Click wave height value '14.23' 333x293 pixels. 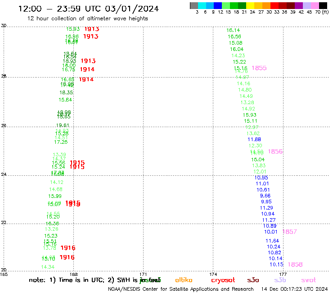pyautogui.click(x=238, y=55)
